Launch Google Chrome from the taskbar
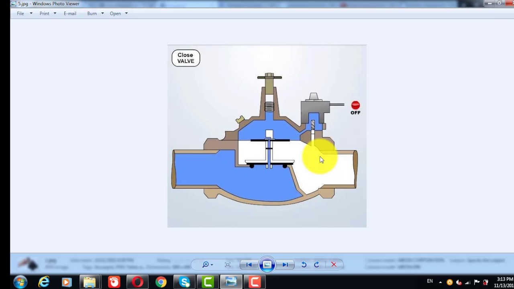 click(x=161, y=282)
